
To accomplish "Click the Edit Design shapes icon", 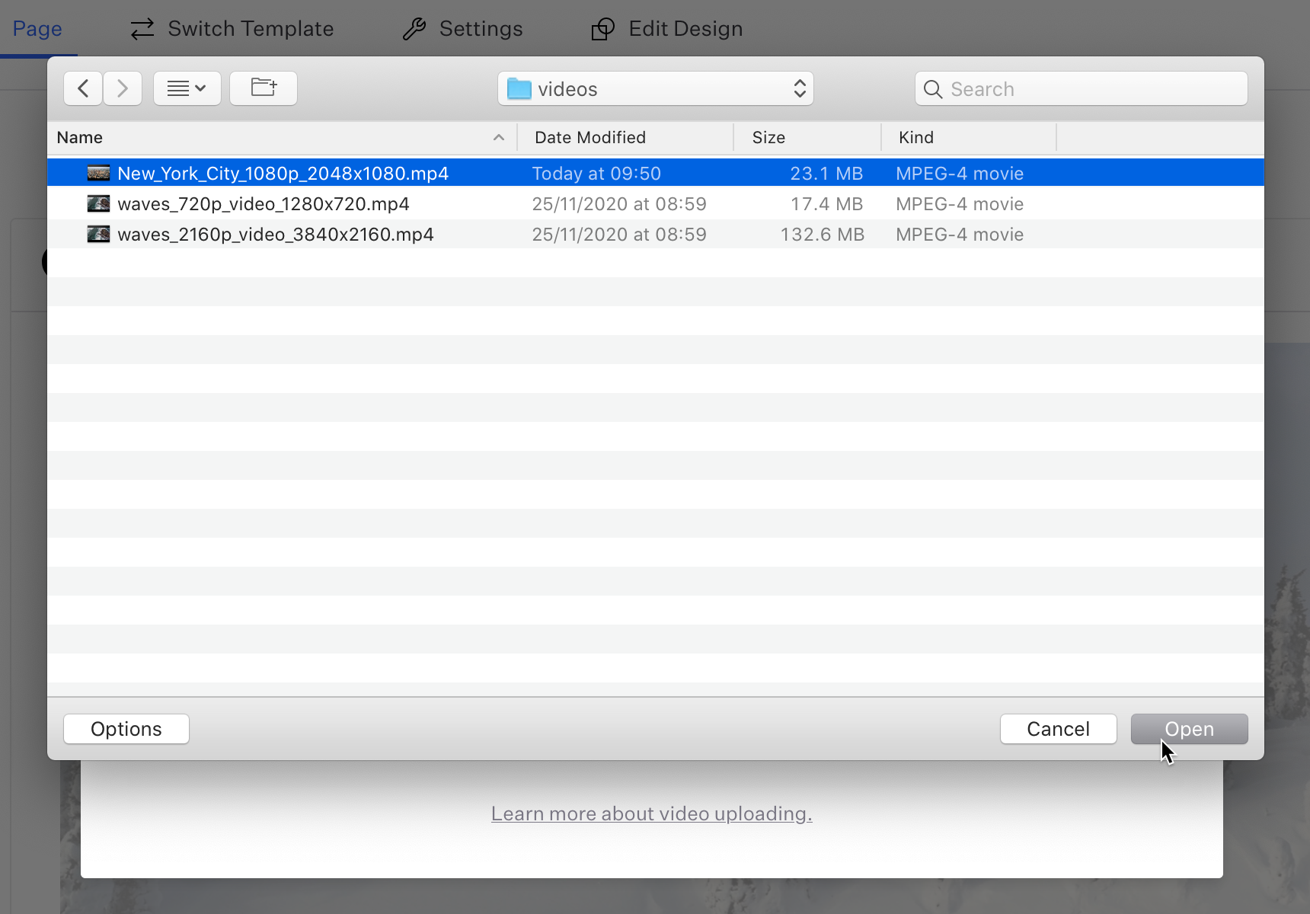I will pos(602,29).
